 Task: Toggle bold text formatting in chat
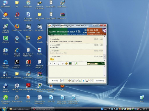(51, 63)
